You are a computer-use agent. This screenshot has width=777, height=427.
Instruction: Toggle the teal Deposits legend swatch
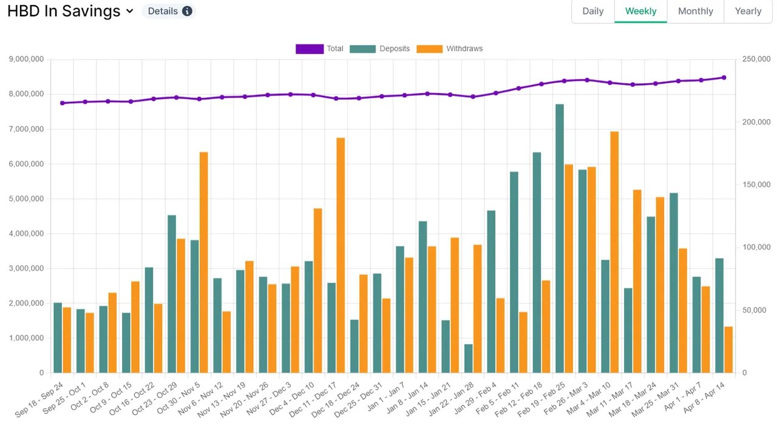click(x=362, y=49)
